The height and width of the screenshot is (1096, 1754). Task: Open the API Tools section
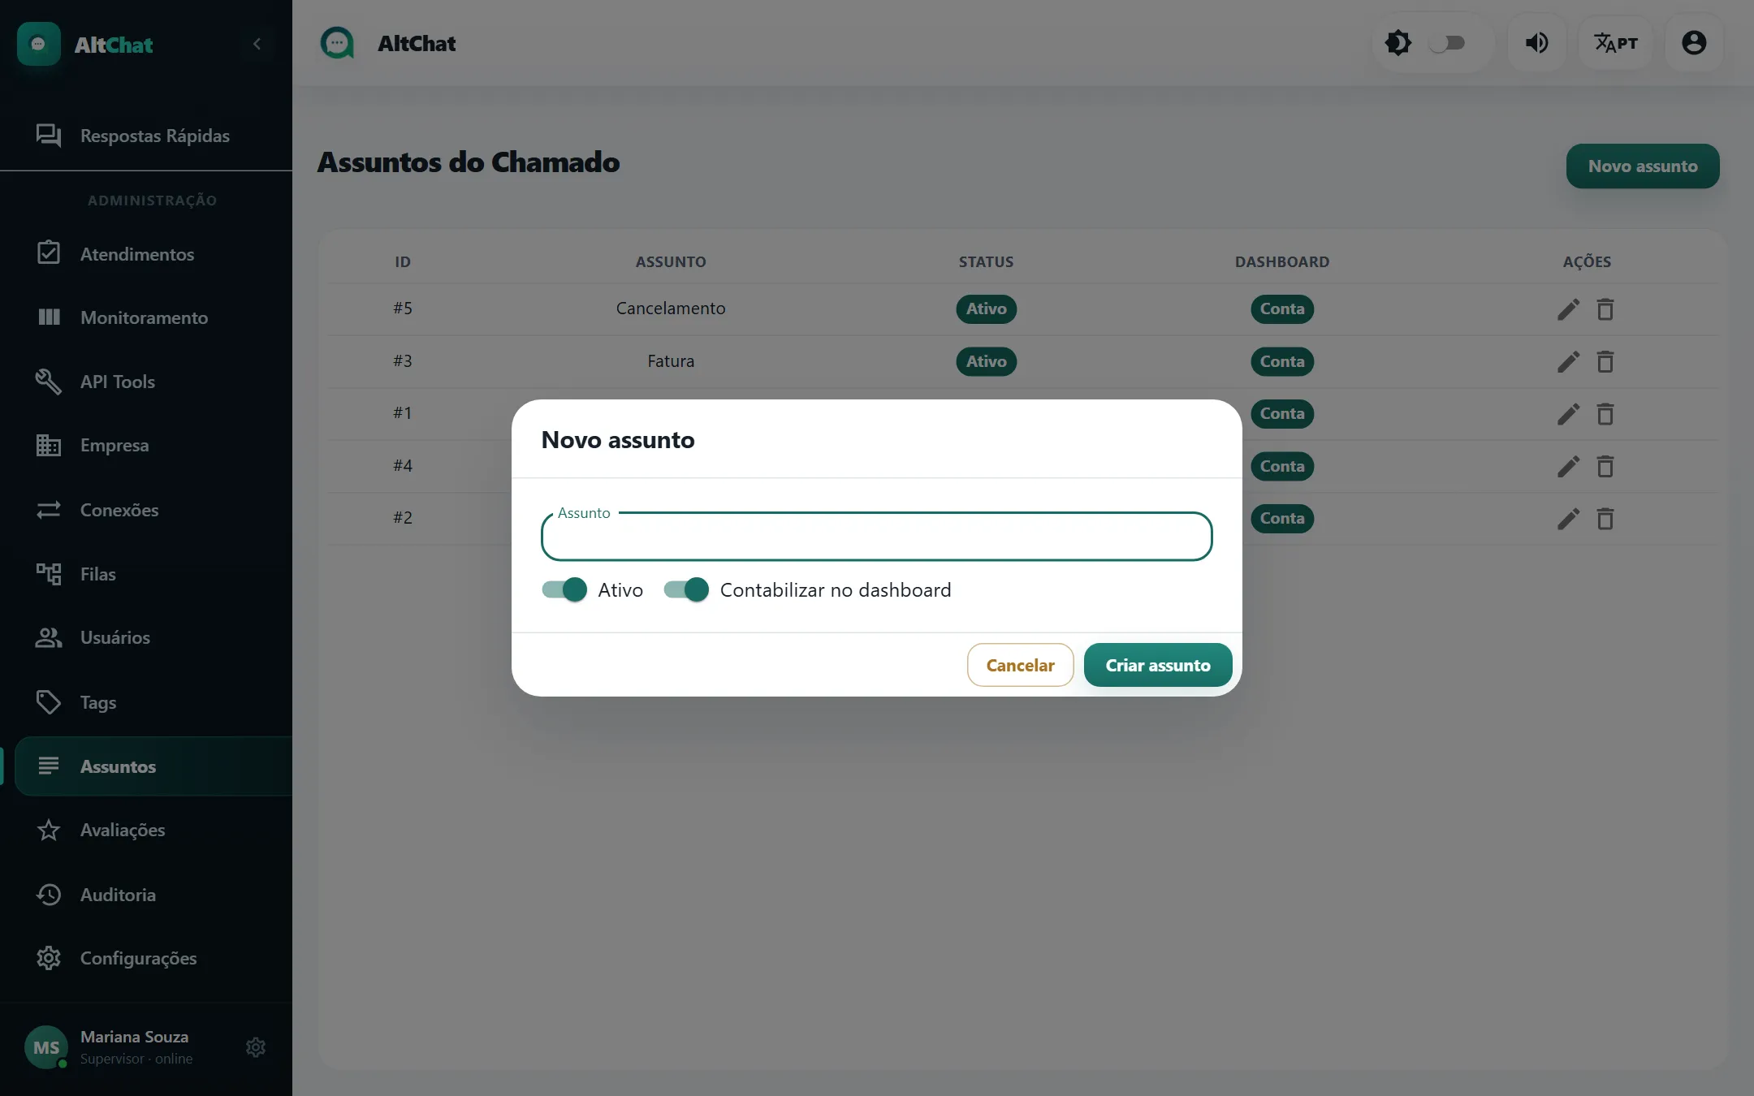[x=146, y=382]
